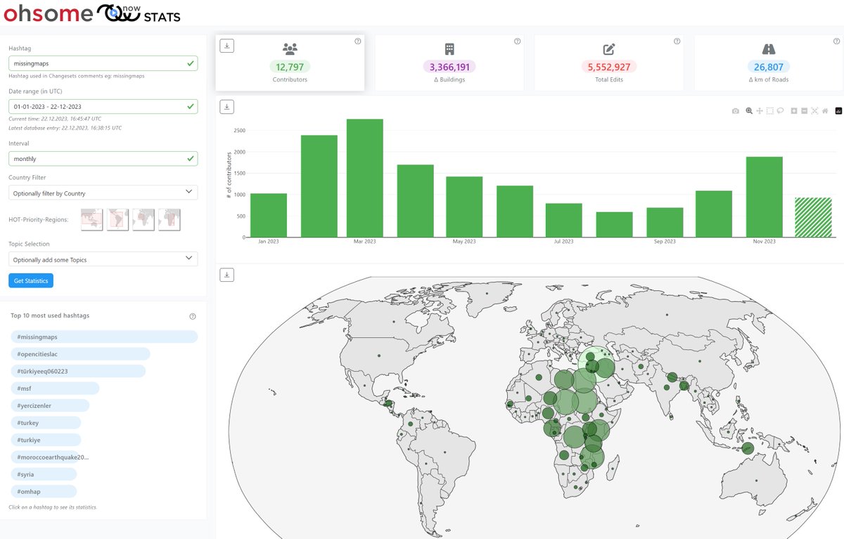Download the world map data
The image size is (844, 539).
(226, 275)
